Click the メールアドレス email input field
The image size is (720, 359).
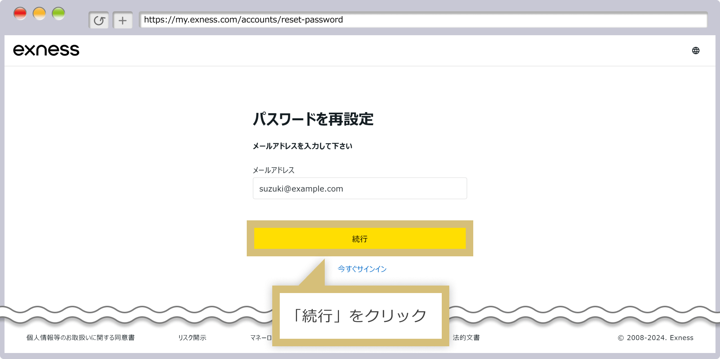pos(360,188)
